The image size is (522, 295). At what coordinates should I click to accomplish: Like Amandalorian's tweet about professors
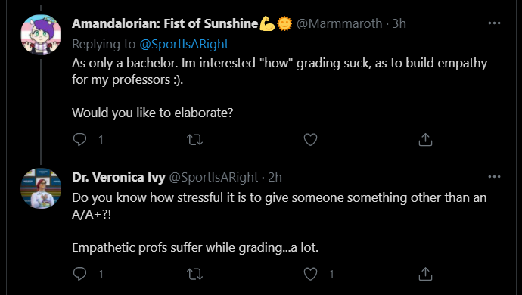point(310,139)
